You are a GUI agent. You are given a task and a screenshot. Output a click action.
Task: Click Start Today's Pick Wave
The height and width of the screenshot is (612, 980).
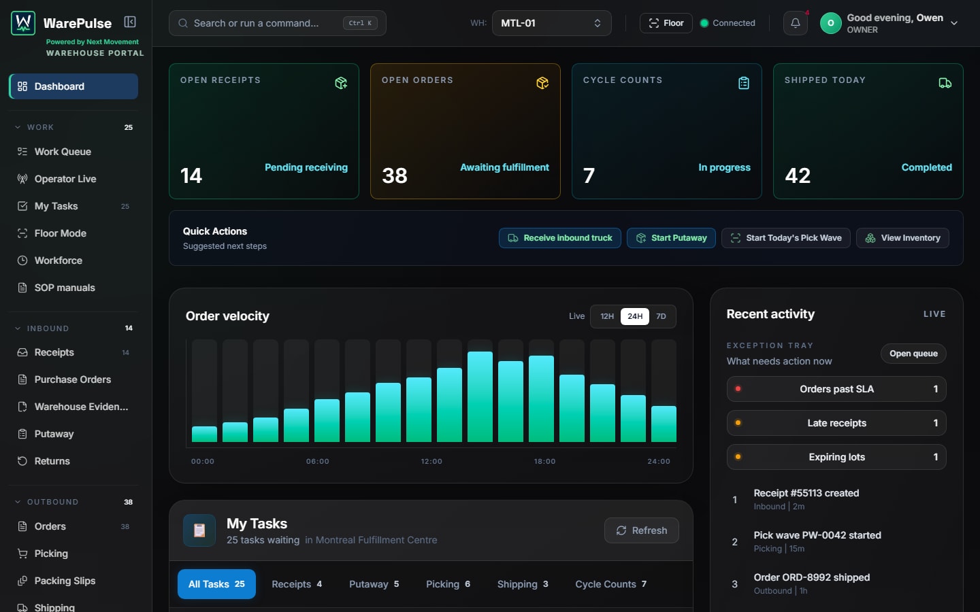[786, 238]
